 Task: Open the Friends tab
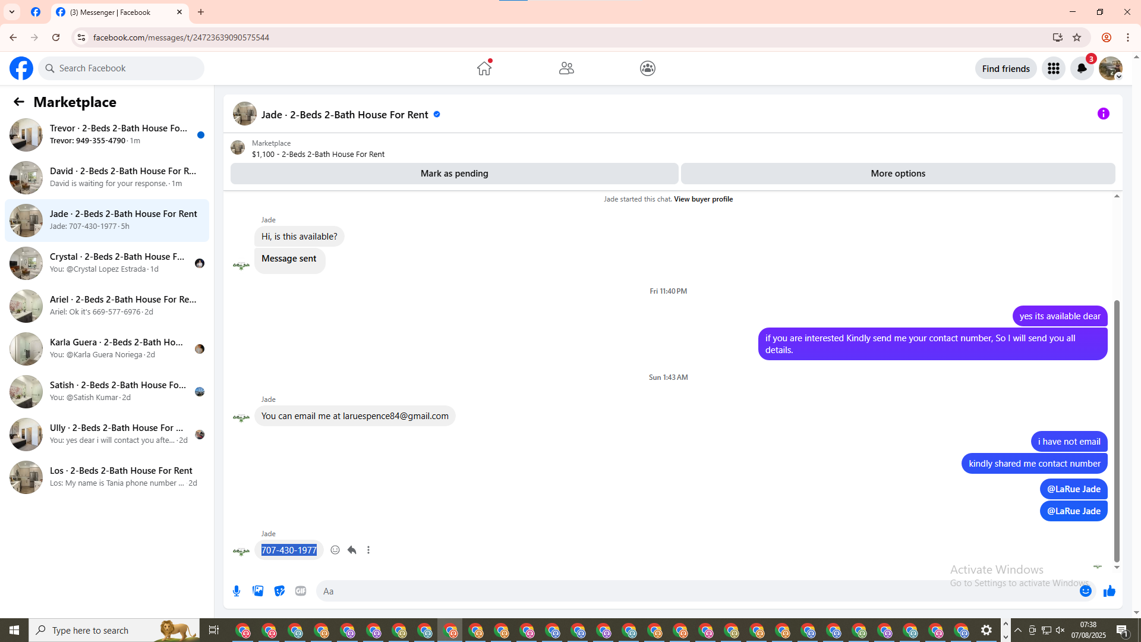click(x=566, y=68)
